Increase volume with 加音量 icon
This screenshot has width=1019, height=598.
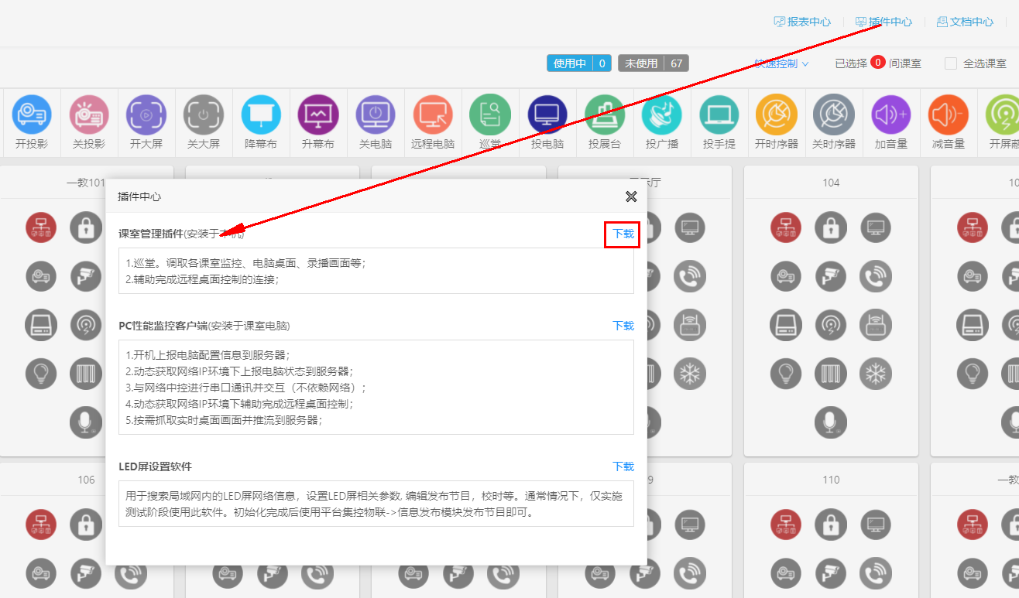[x=891, y=114]
